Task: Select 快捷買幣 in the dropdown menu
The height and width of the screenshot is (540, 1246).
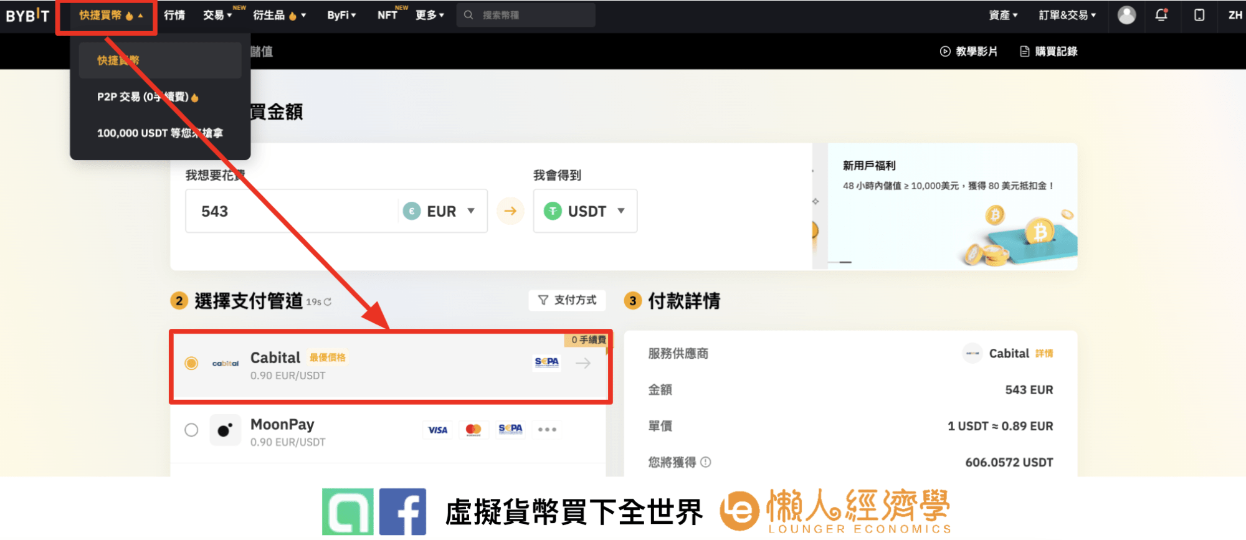Action: coord(160,60)
